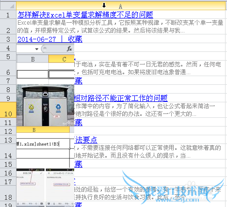Select row 15 header

point(8,164)
